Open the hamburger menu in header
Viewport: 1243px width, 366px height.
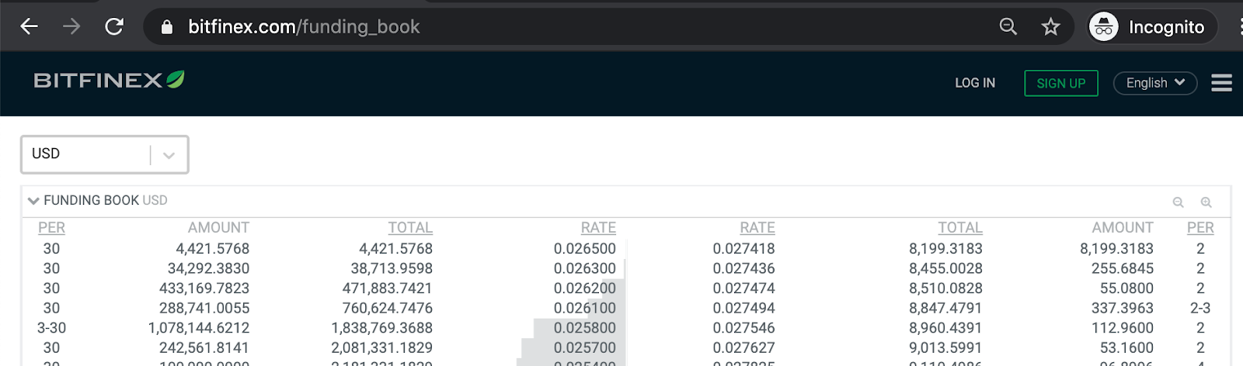[x=1221, y=83]
